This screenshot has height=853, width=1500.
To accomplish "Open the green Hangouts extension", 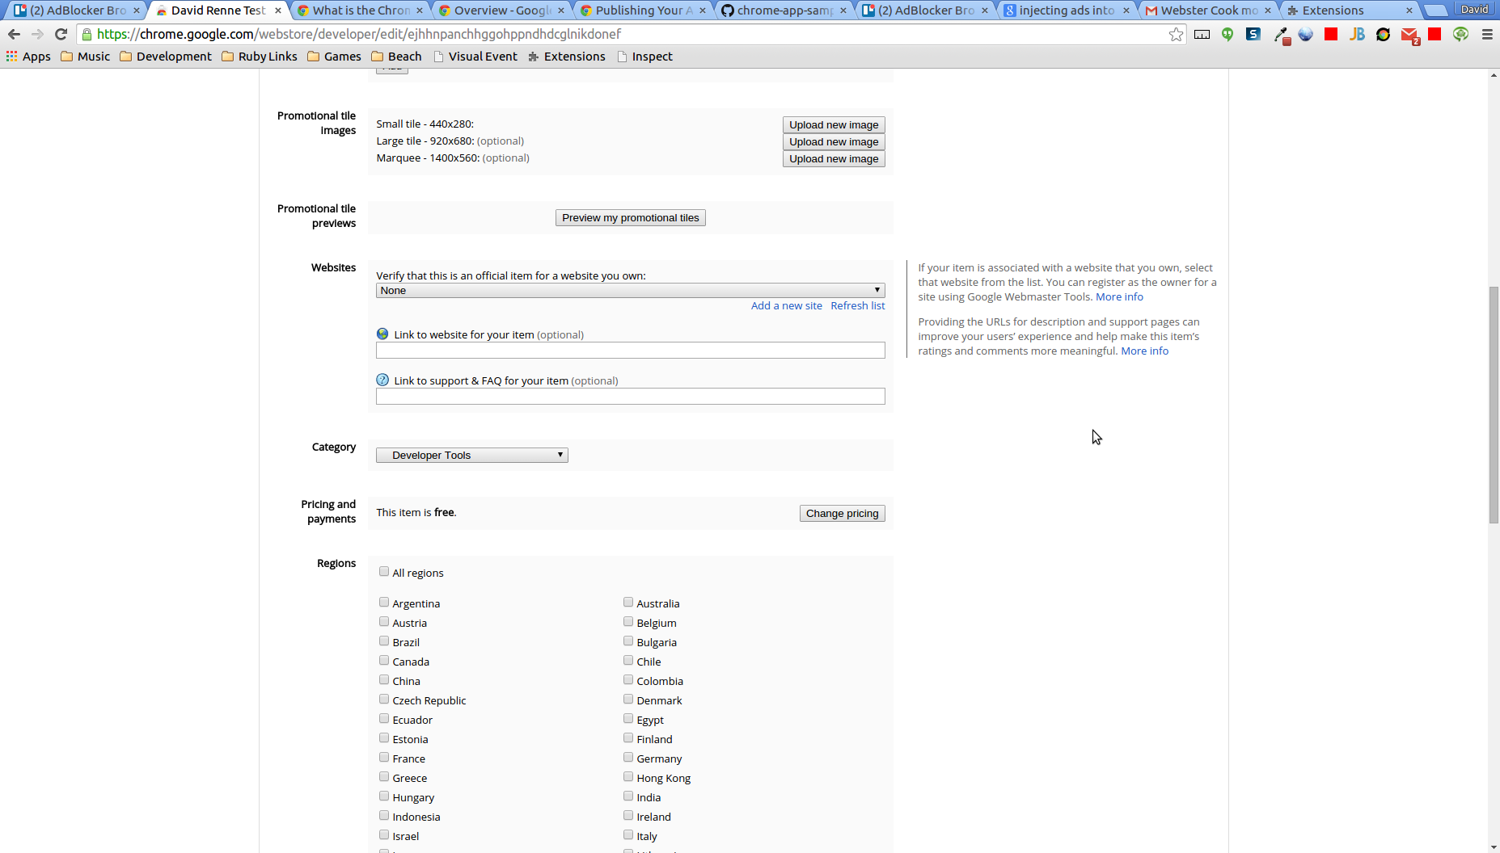I will coord(1227,34).
